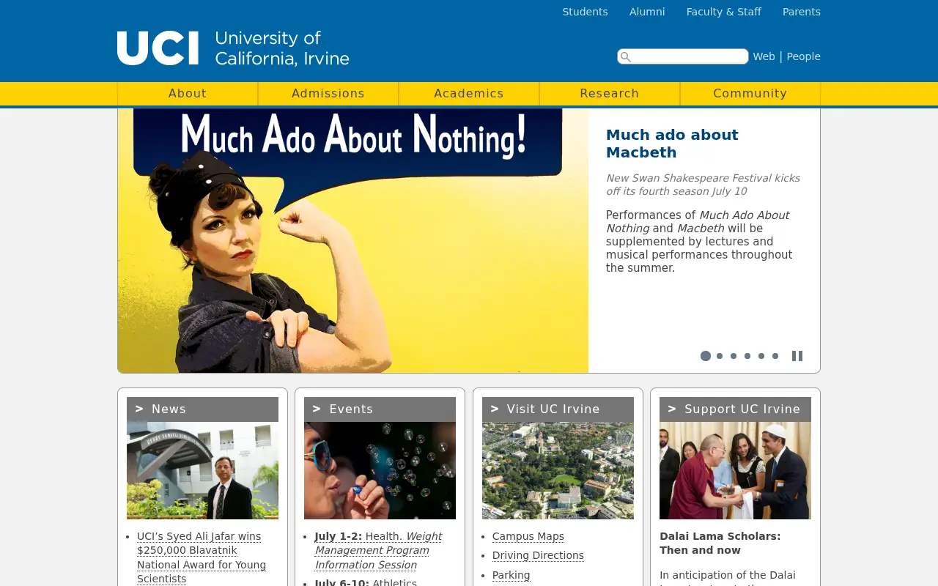The image size is (938, 586).
Task: Open the Parking link
Action: tap(511, 575)
